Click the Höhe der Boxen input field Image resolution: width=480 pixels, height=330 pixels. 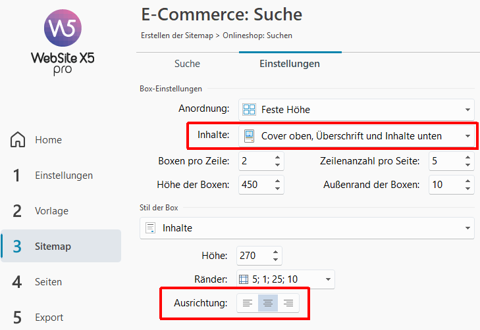pyautogui.click(x=253, y=185)
